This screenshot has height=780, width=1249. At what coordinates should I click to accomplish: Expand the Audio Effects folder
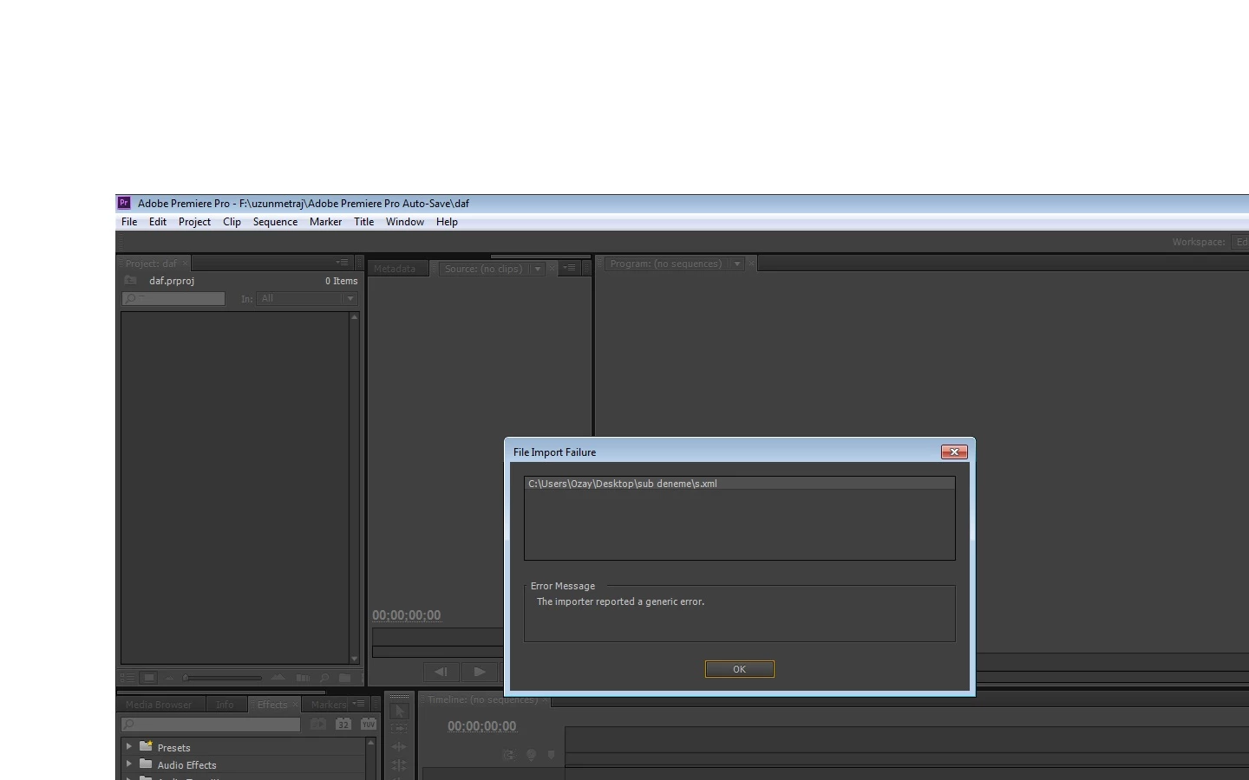click(129, 764)
